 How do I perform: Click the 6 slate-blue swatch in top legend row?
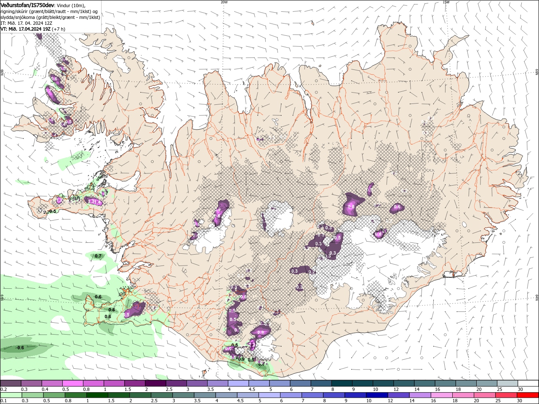tap(300, 383)
